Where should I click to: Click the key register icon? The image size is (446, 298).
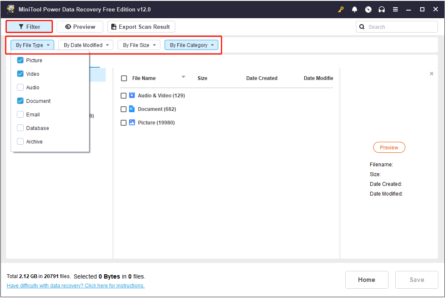[x=341, y=9]
